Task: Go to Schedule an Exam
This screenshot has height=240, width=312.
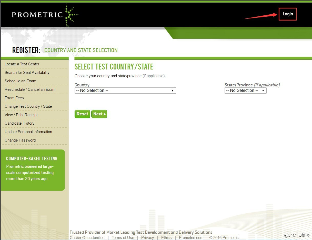Action: click(21, 81)
